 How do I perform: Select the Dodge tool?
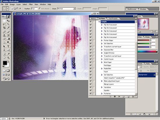click(x=8, y=42)
